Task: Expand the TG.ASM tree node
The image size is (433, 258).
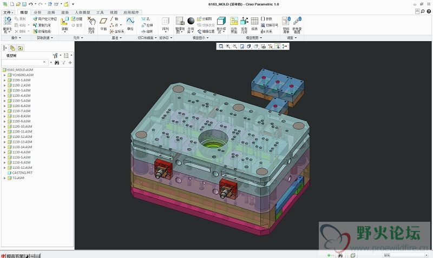Action: (x=5, y=178)
